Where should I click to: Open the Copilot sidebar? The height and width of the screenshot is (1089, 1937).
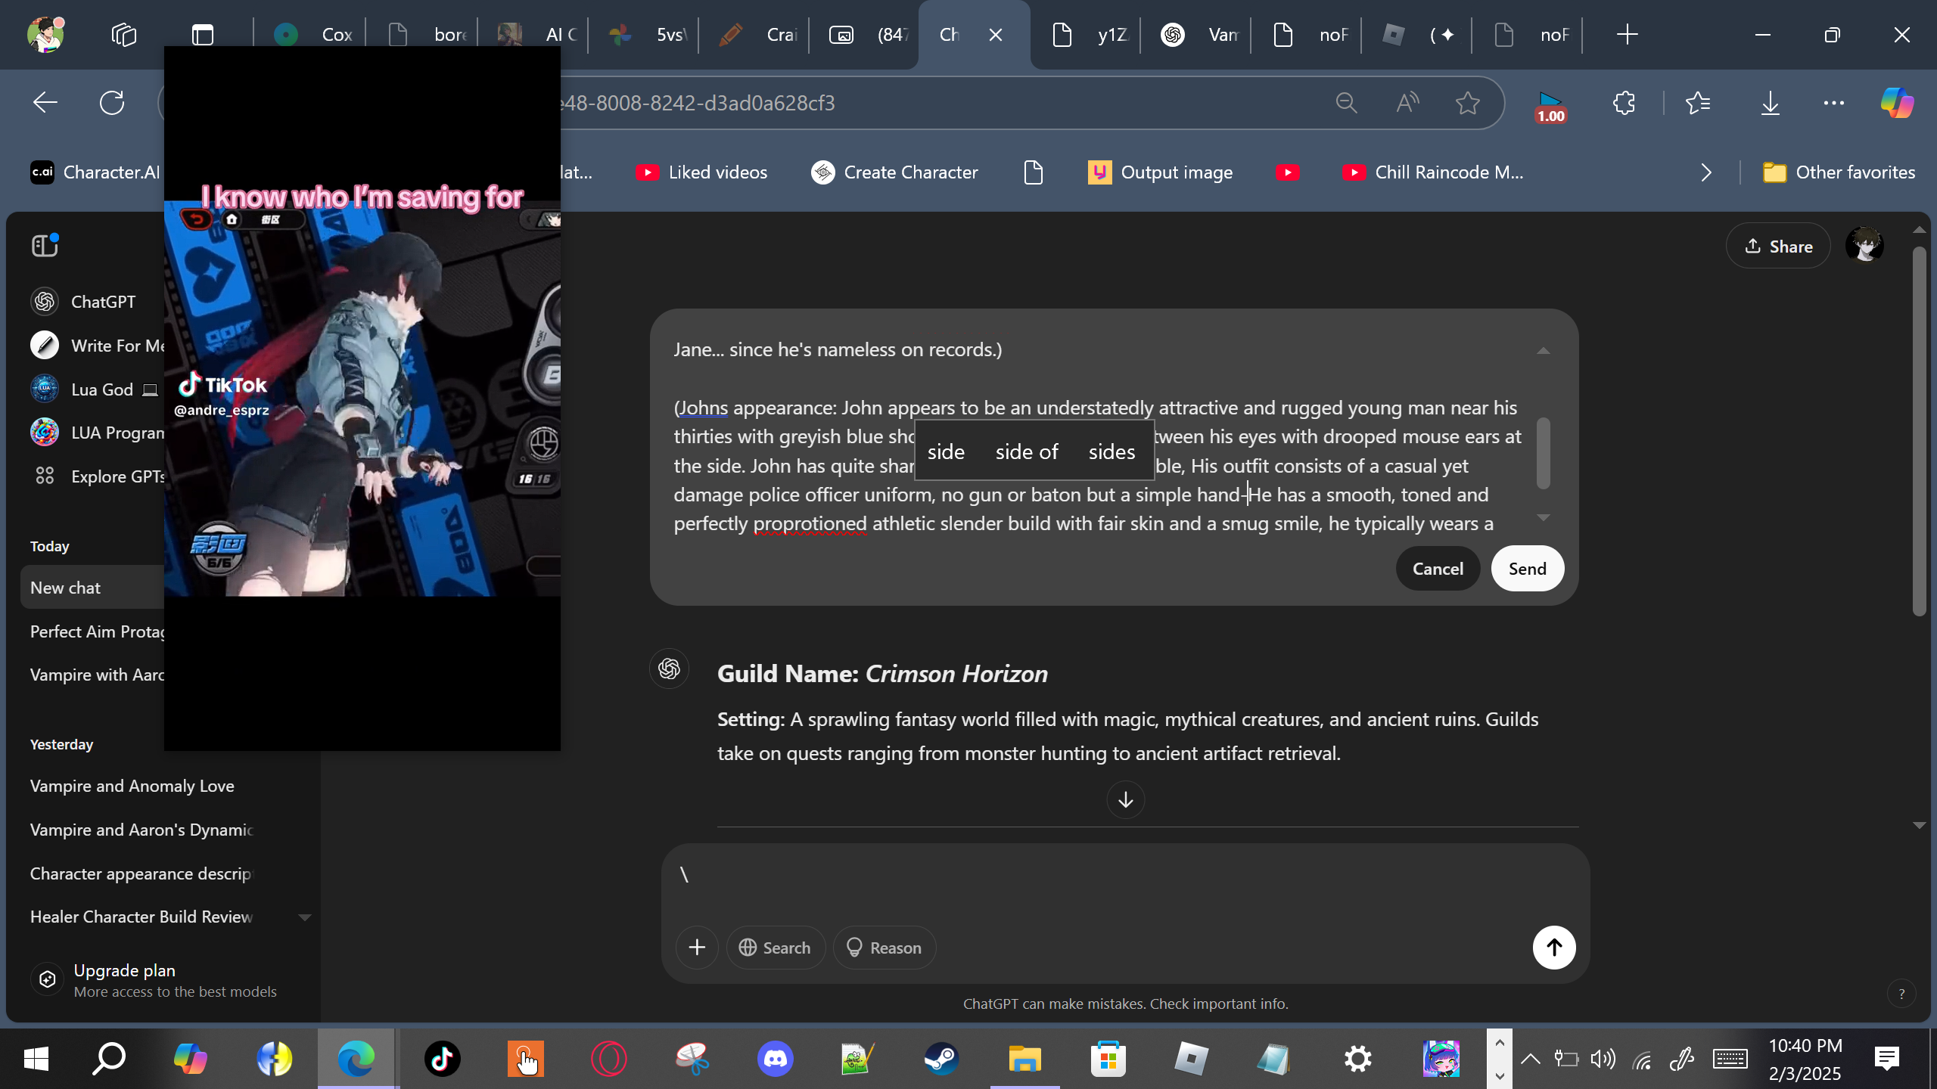click(x=1897, y=103)
